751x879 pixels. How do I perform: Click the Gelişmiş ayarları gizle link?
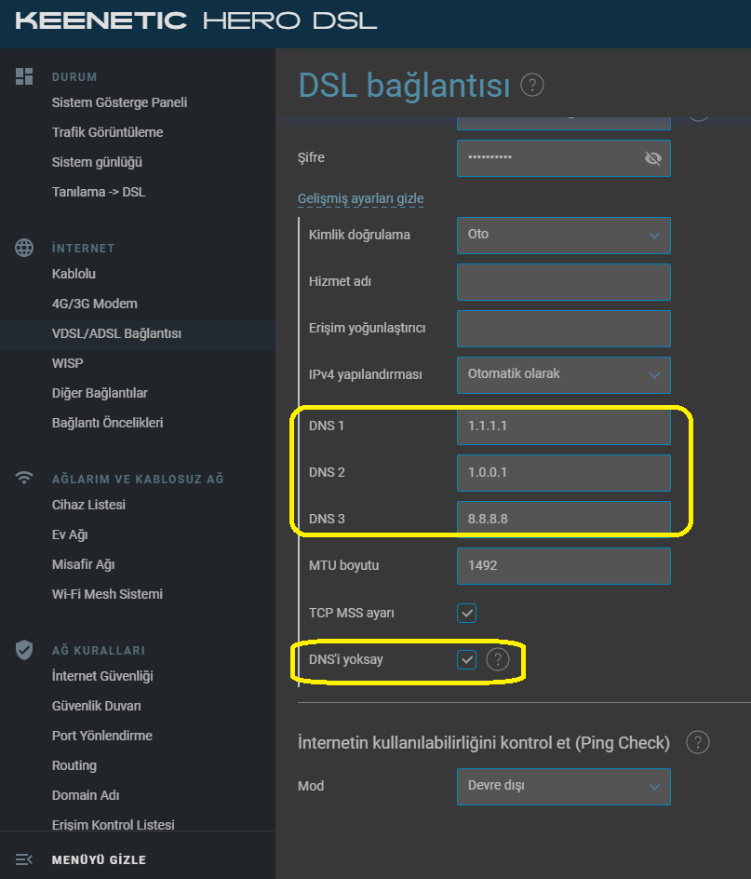click(360, 198)
